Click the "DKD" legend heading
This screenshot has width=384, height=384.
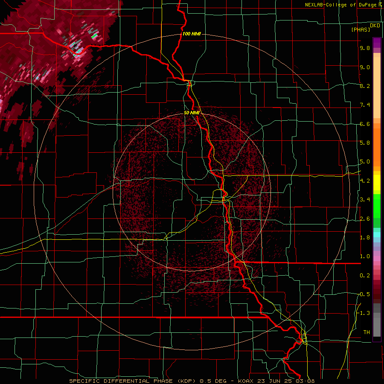click(x=375, y=25)
